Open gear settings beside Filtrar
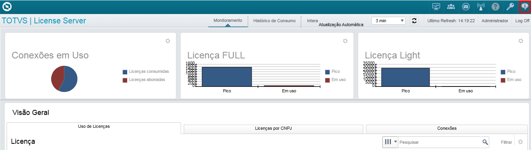The height and width of the screenshot is (150, 531). [x=520, y=142]
